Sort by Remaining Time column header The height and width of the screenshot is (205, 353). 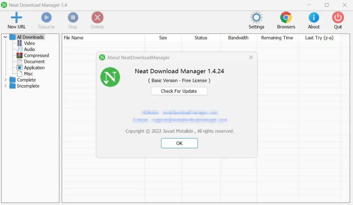click(277, 38)
